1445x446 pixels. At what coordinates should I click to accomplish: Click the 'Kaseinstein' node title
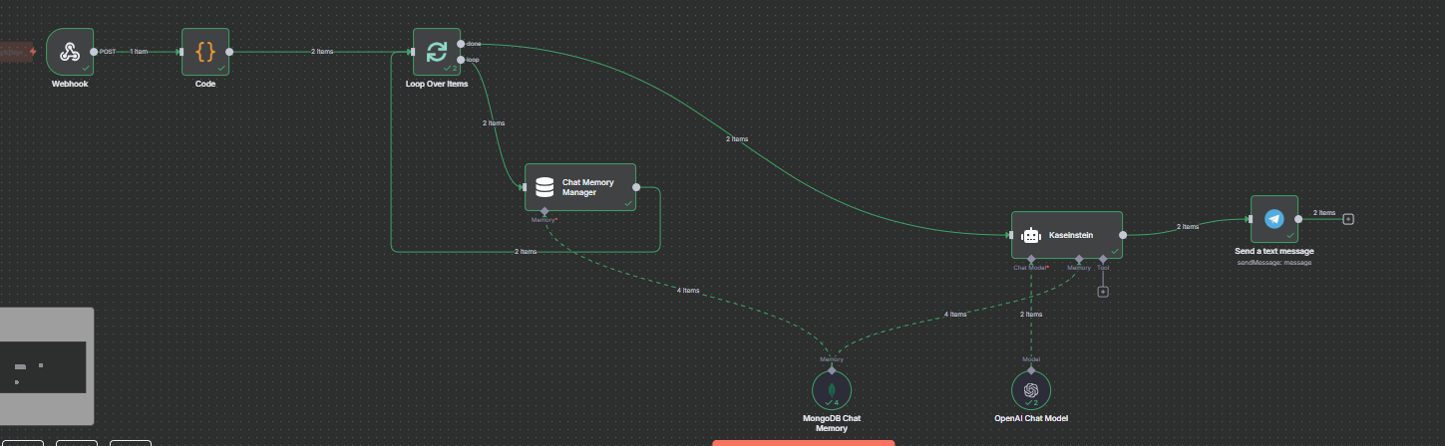(x=1072, y=235)
